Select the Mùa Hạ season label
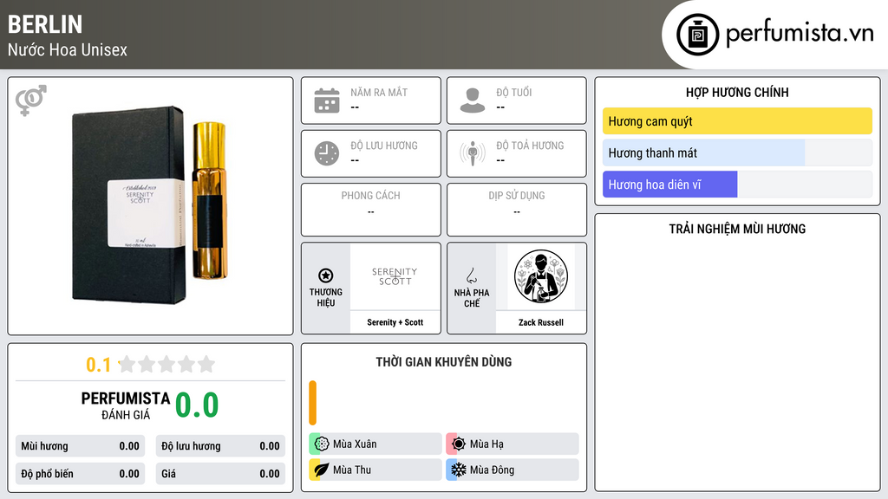Image resolution: width=888 pixels, height=499 pixels. (486, 444)
